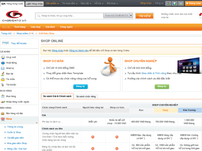Click Đăng nhập link in top bar
This screenshot has width=202, height=151.
pyautogui.click(x=146, y=3)
